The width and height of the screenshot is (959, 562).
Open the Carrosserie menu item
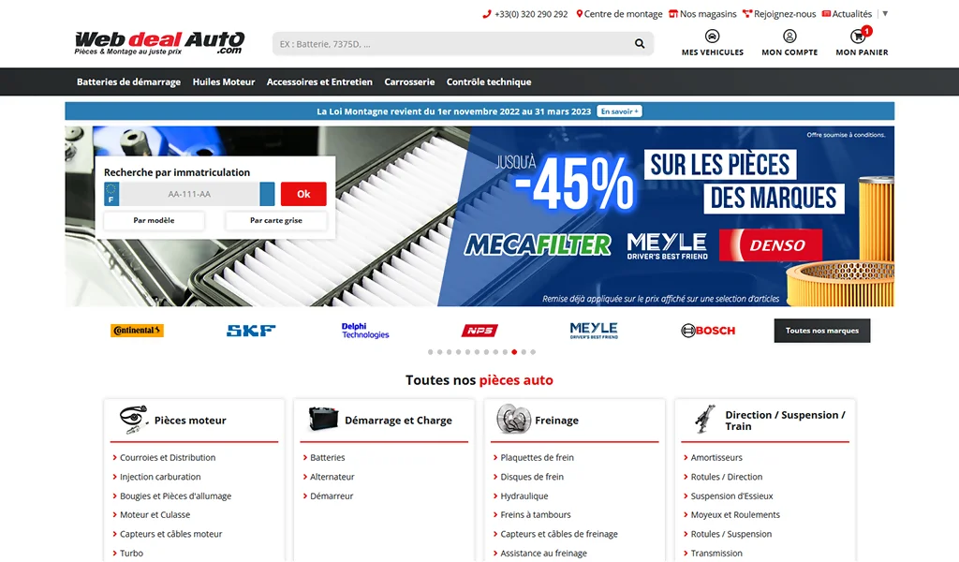[409, 82]
